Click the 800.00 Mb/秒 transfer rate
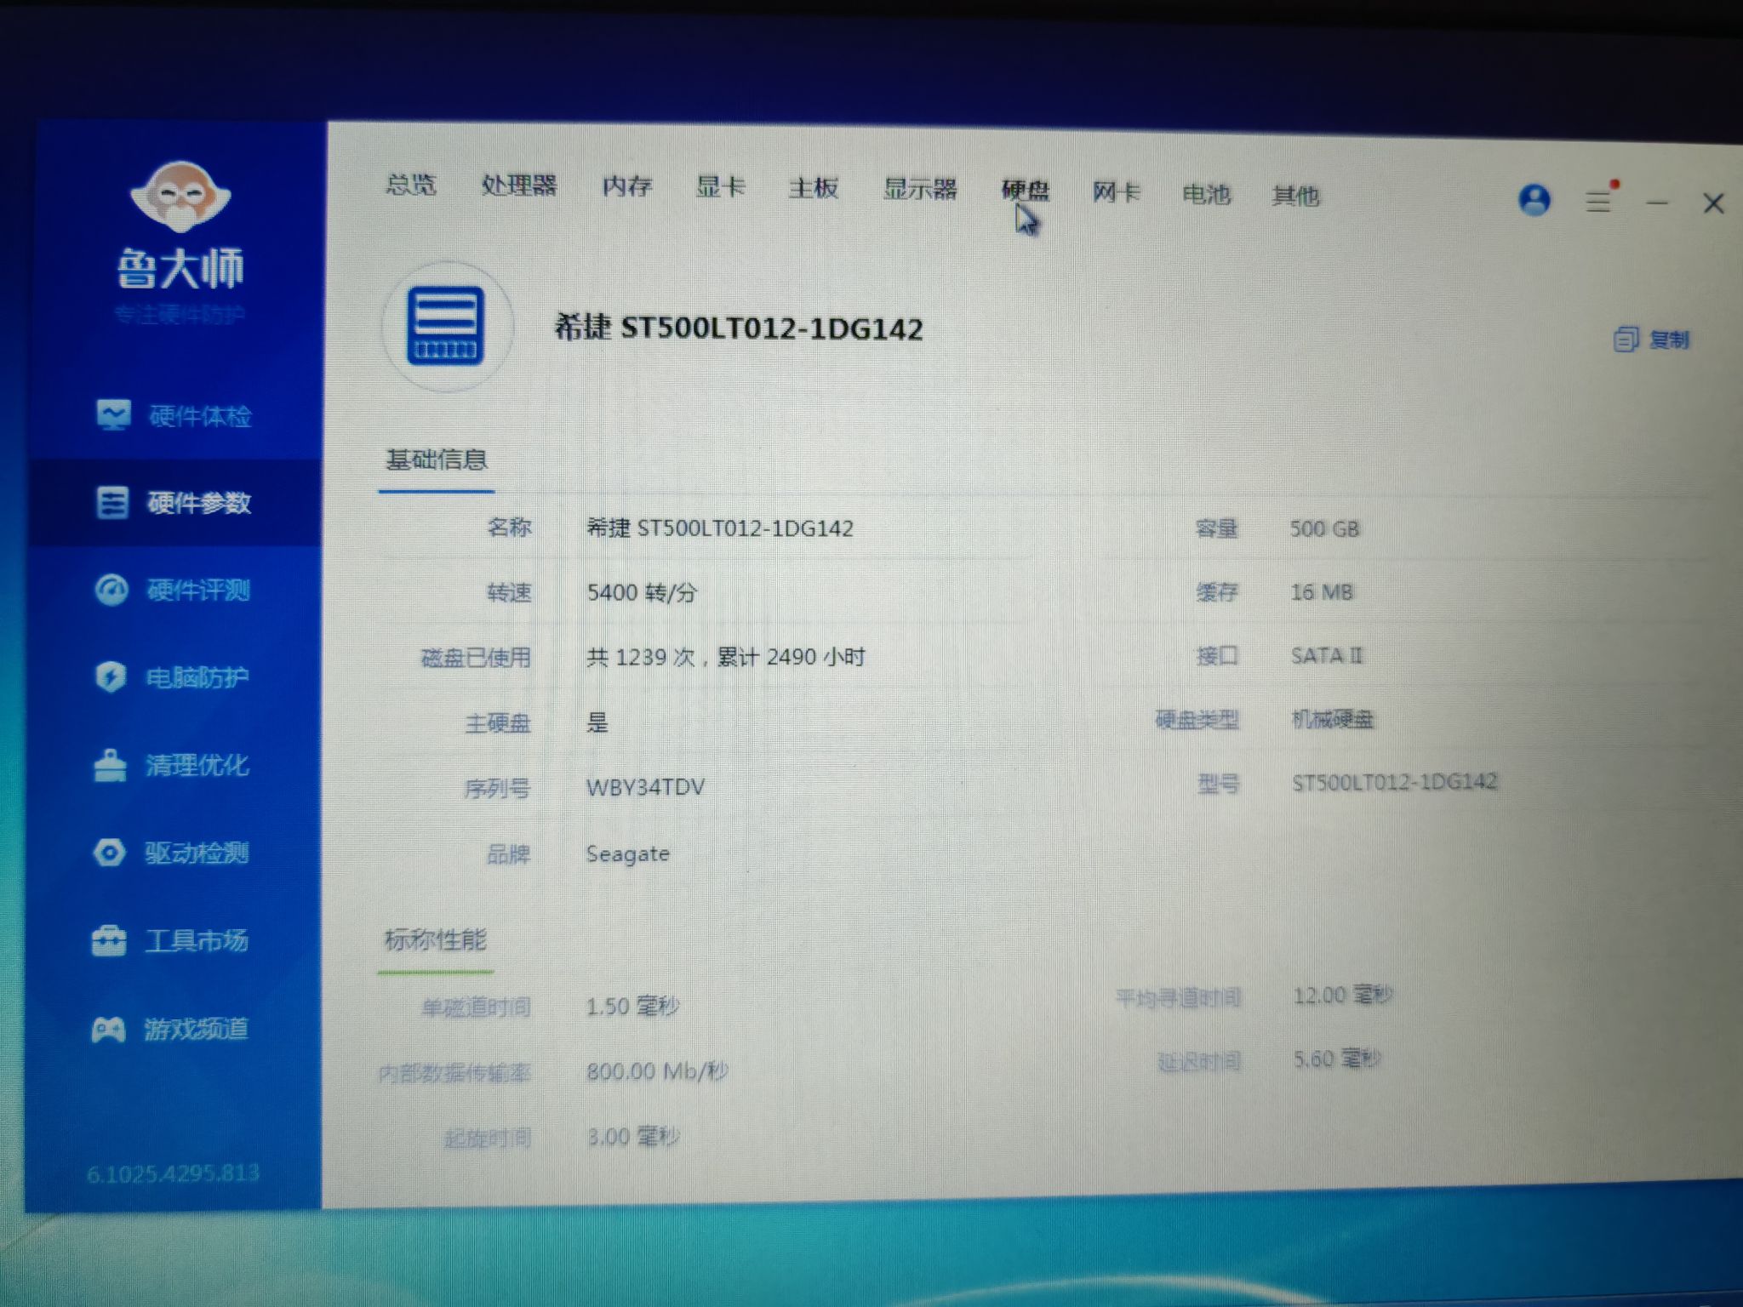 657,1071
